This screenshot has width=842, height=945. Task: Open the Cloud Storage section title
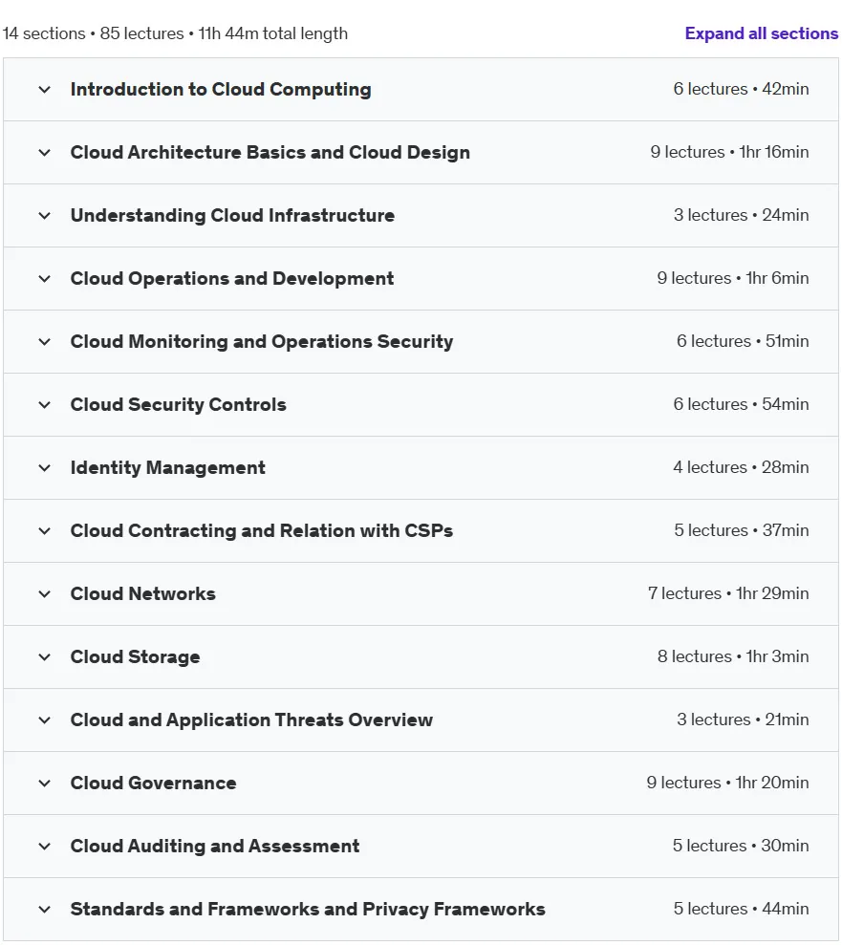coord(135,657)
